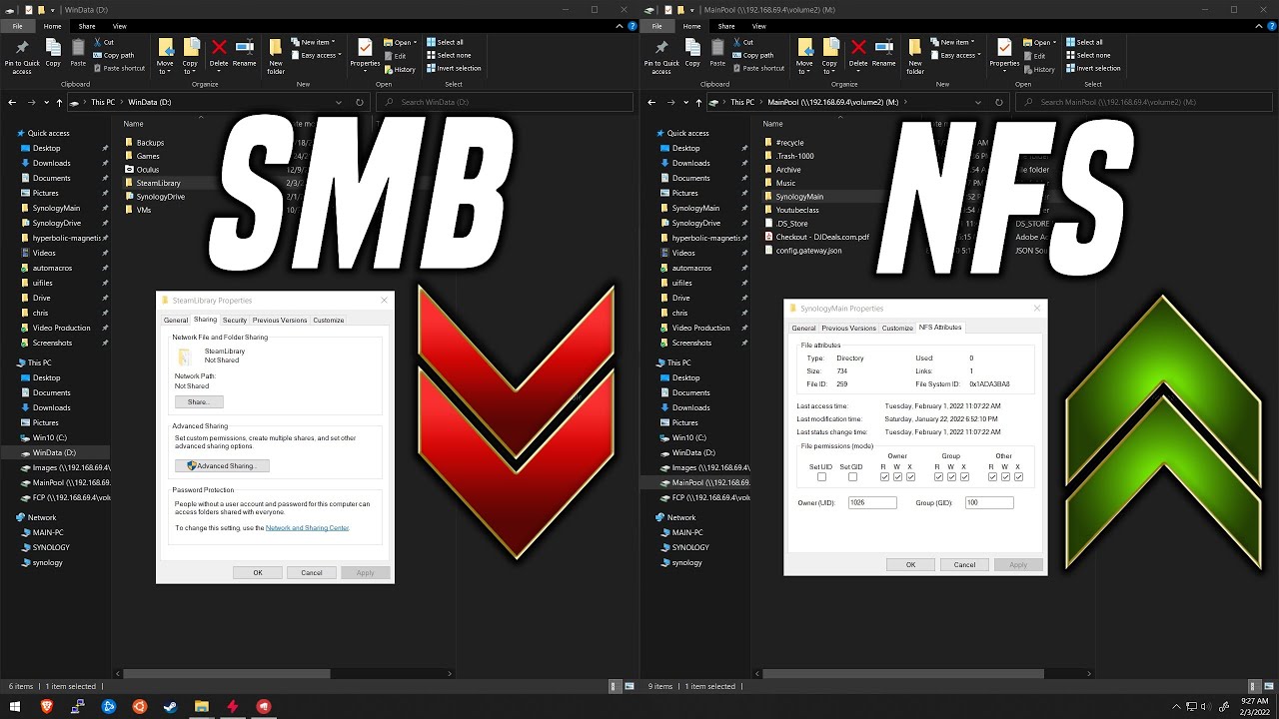Toggle Group X permission checkbox
This screenshot has height=719, width=1279.
tap(964, 477)
